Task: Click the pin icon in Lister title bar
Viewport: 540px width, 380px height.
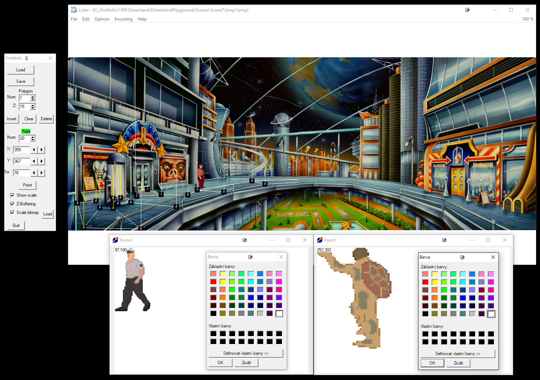Action: [x=467, y=10]
